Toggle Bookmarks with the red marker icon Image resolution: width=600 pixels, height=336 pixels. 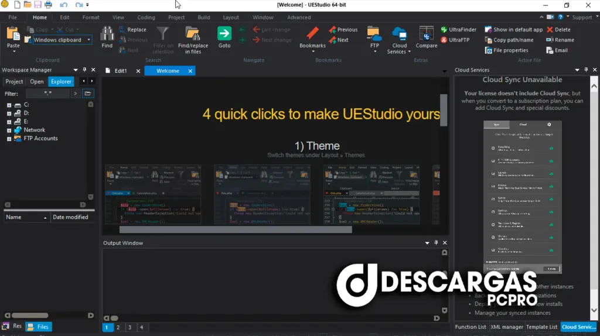312,33
